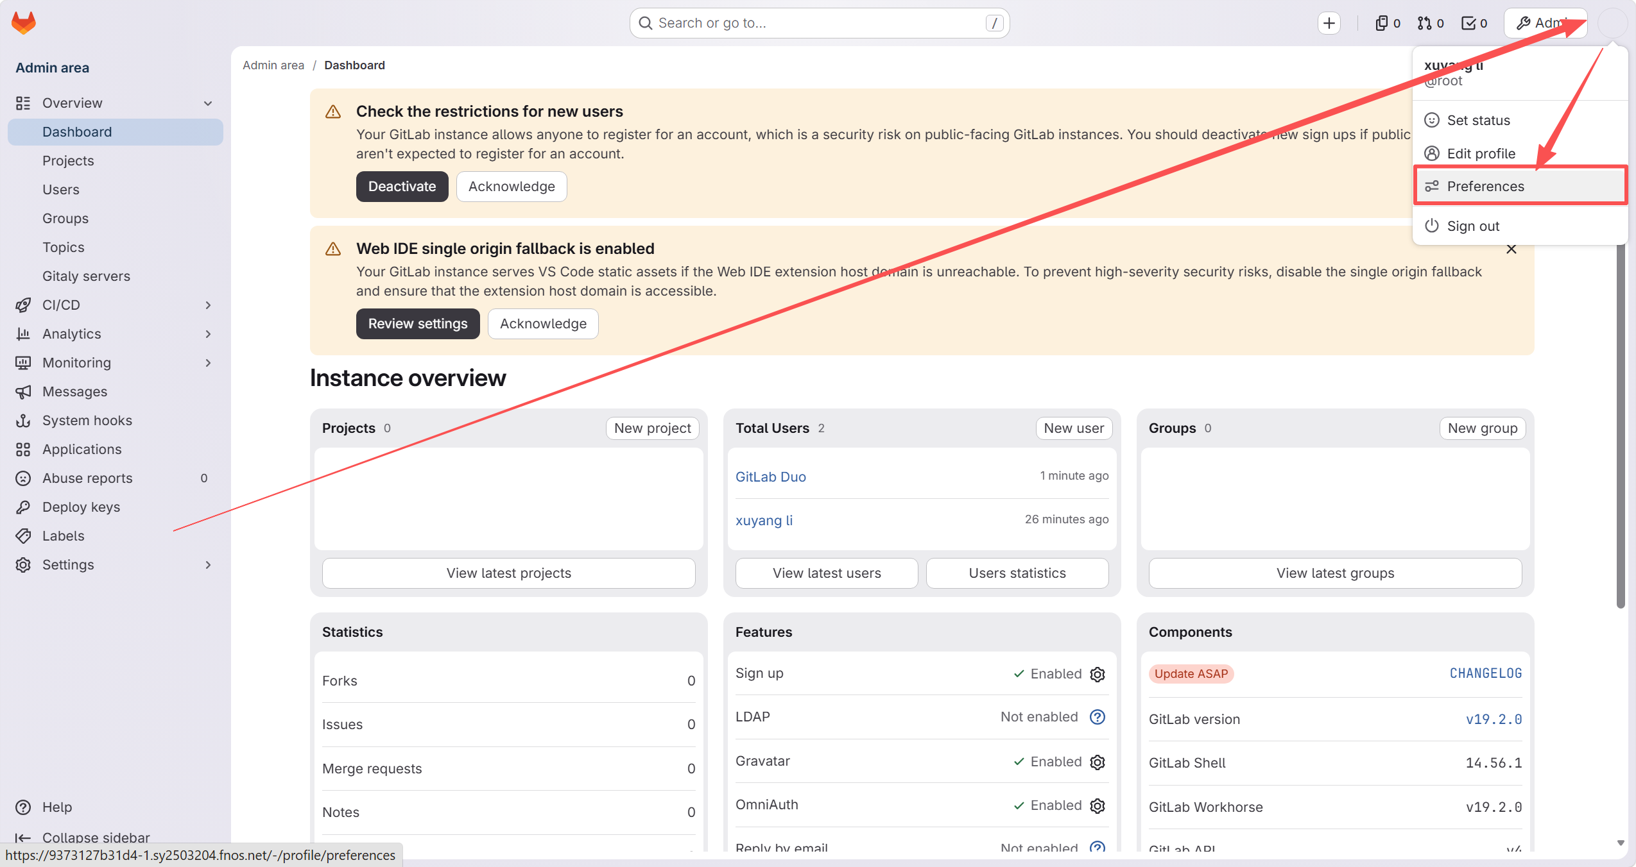Screen dimensions: 1636x867
Task: Click the CI/CD rocket icon
Action: [x=23, y=305]
